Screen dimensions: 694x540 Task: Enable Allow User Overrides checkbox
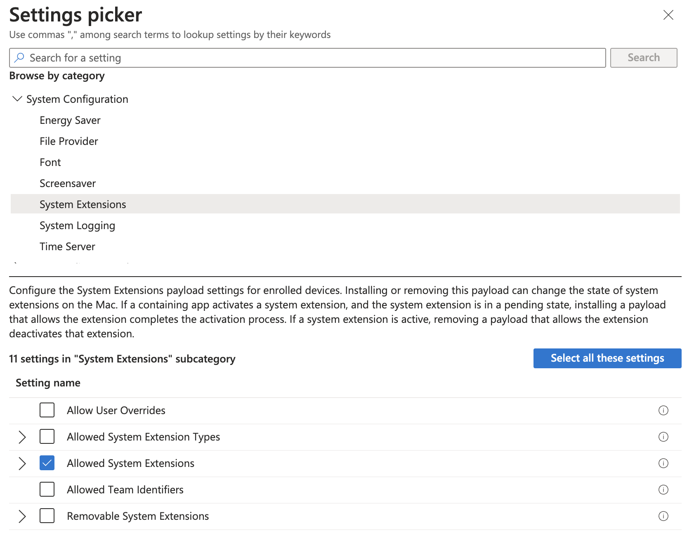coord(47,410)
